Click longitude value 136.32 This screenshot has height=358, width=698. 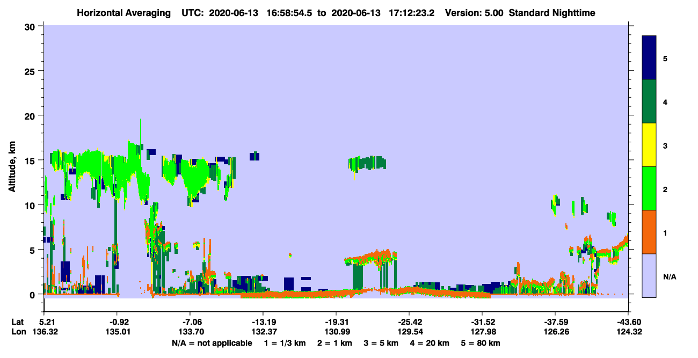coord(44,332)
